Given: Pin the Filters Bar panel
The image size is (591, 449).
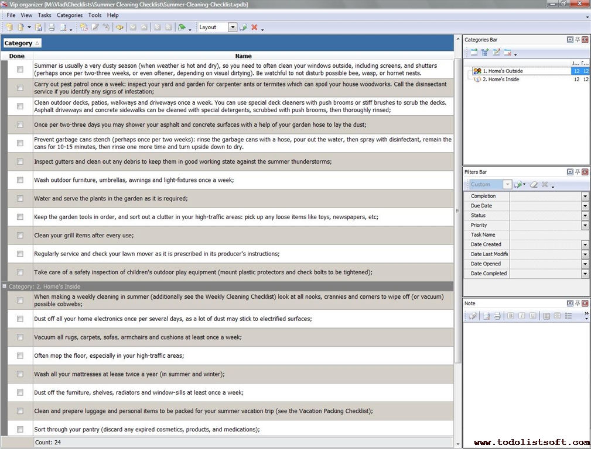Looking at the screenshot, I should [578, 172].
